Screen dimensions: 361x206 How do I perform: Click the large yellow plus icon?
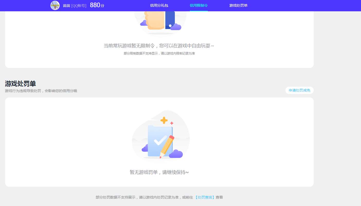(x=164, y=120)
